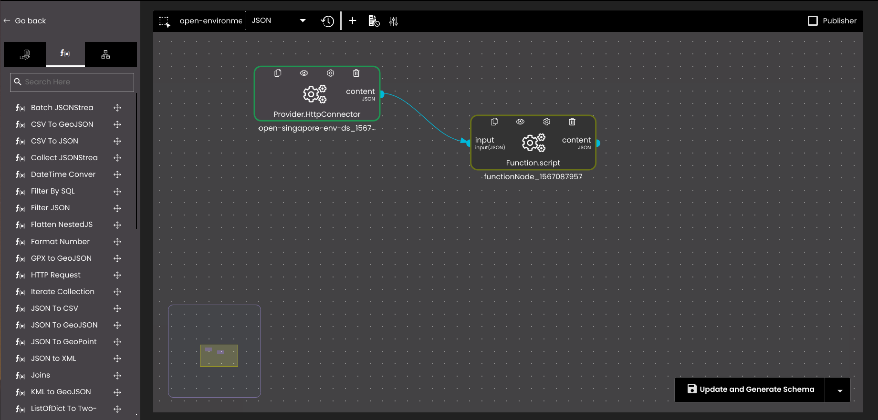Screen dimensions: 878x420
Task: Click the large gears icon in Provider.HttpConnector
Action: click(315, 94)
